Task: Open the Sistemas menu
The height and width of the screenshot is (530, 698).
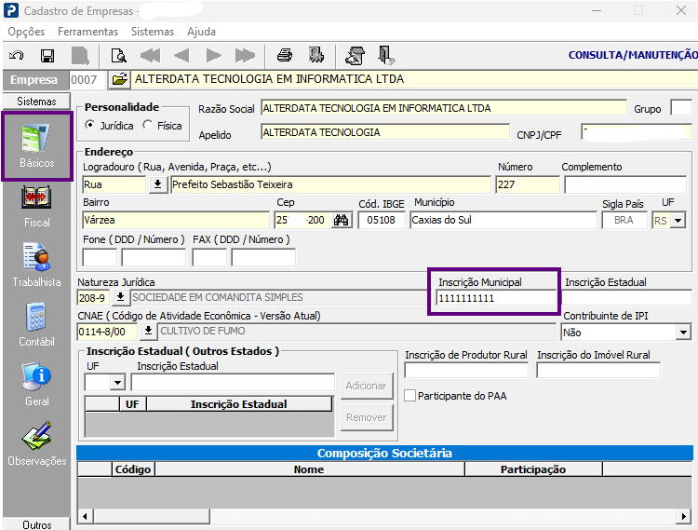Action: pyautogui.click(x=153, y=32)
